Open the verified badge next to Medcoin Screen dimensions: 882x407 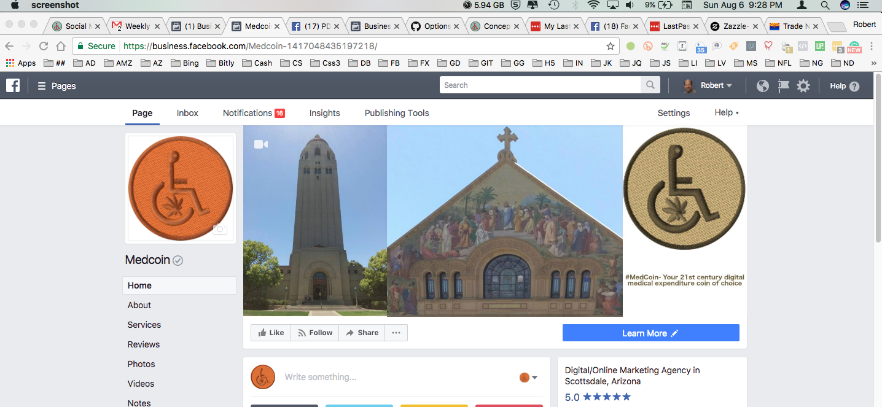pyautogui.click(x=178, y=260)
